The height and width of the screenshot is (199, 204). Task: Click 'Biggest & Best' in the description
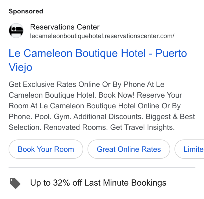(x=170, y=117)
